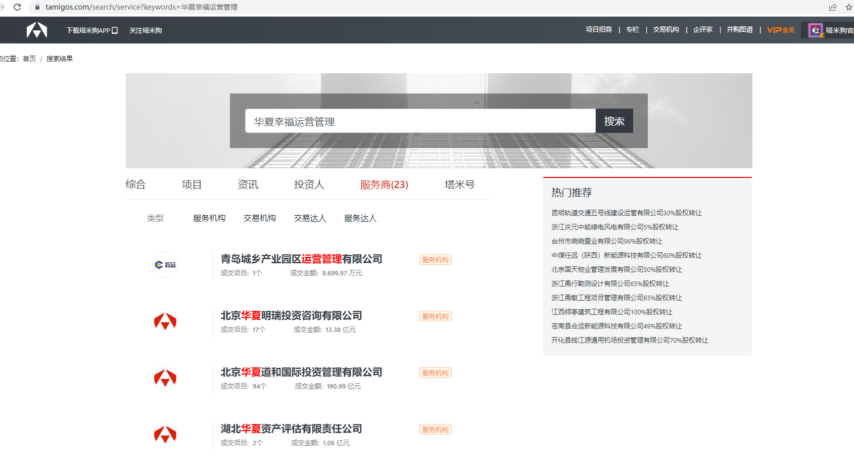This screenshot has height=470, width=854.
Task: Click 关注塔米狗 in header
Action: tap(146, 30)
